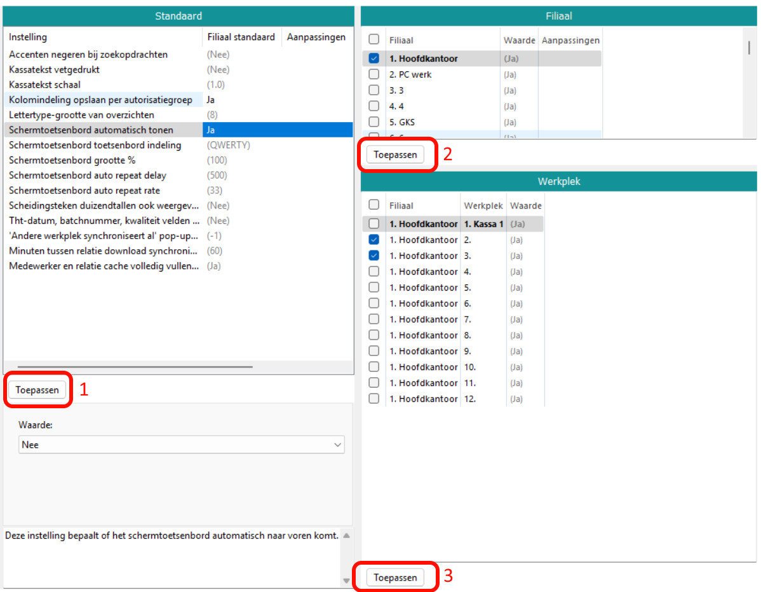Click vertical scrollbar in Filiaal panel
This screenshot has width=761, height=592.
click(750, 48)
